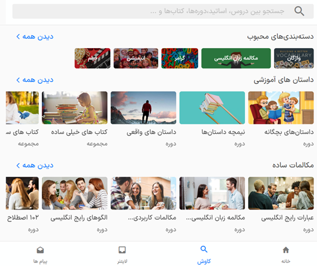Open the فیلم film category tile
This screenshot has height=266, width=317.
point(93,58)
